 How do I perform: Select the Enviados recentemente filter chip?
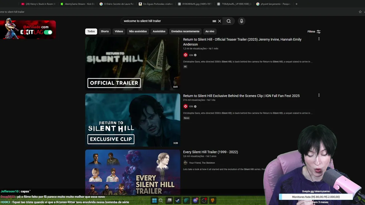185,31
